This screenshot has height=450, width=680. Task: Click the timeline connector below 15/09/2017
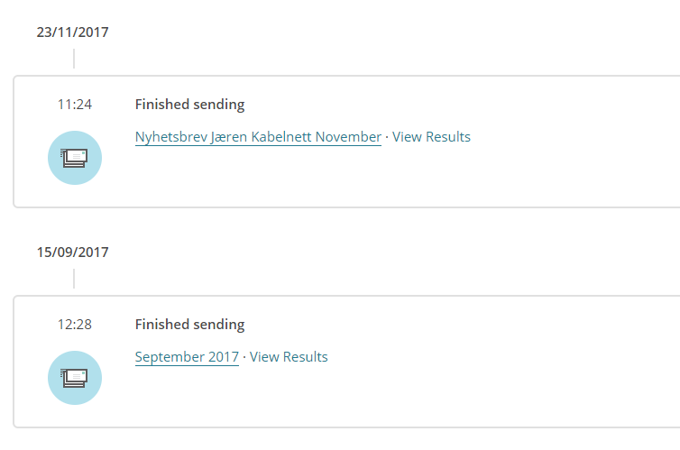coord(74,279)
